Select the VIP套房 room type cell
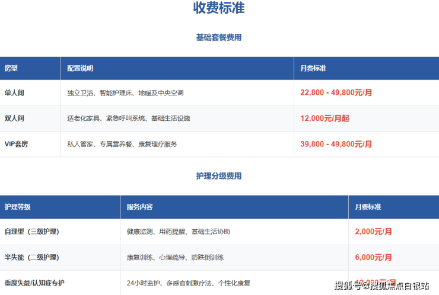 pos(17,144)
